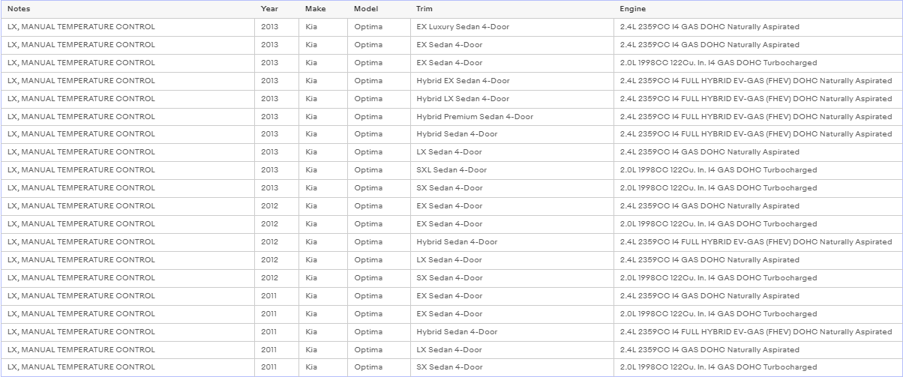Screen dimensions: 903x377
Task: Click the 2012 Hybrid Sedan 4-Door trim cell
Action: (x=511, y=242)
